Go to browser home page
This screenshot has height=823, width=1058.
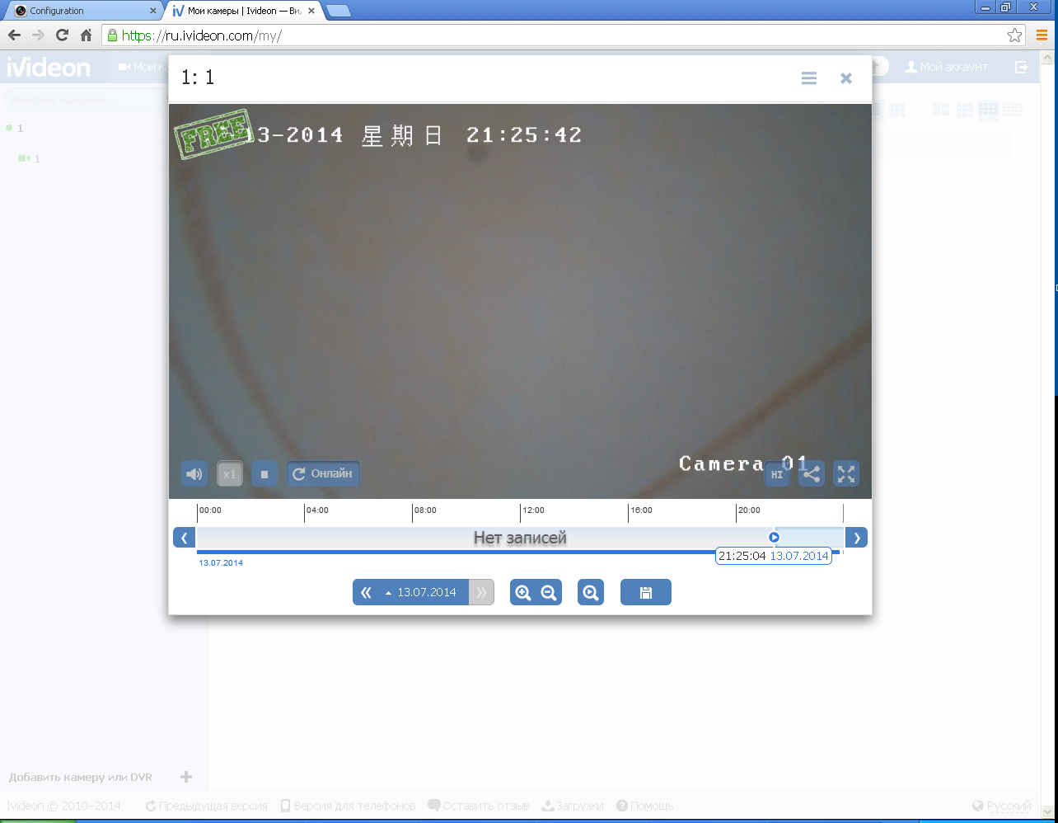86,35
